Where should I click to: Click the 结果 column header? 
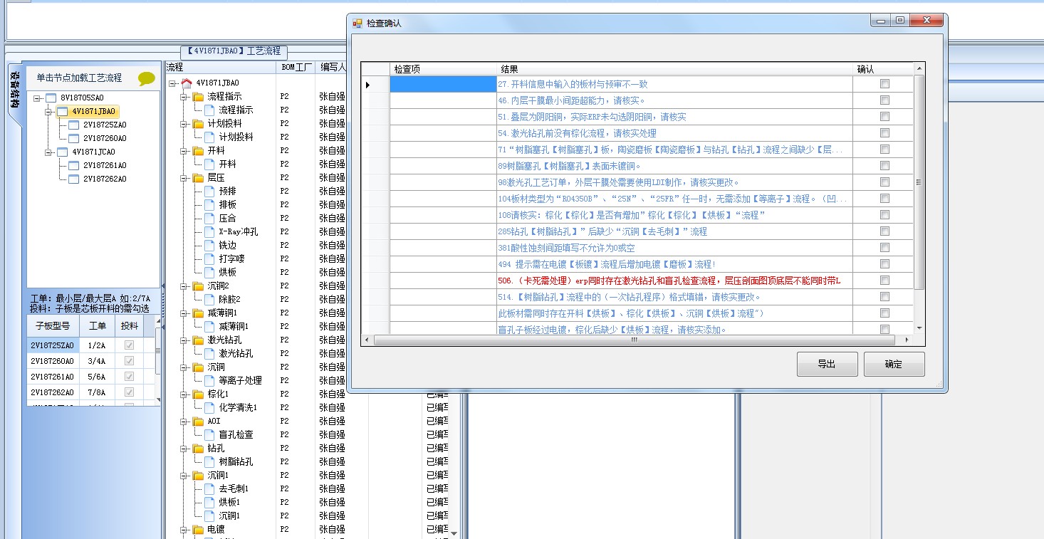(x=674, y=69)
